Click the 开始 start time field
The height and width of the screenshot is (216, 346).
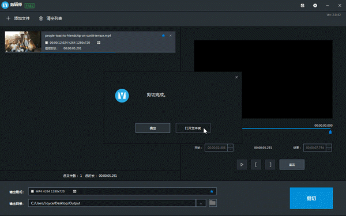(x=216, y=147)
